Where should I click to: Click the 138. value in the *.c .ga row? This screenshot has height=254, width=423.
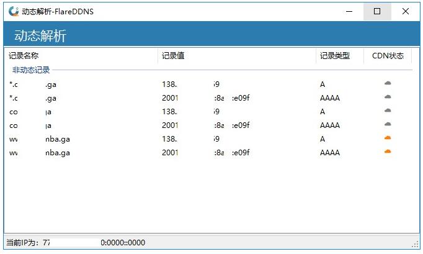pos(191,84)
